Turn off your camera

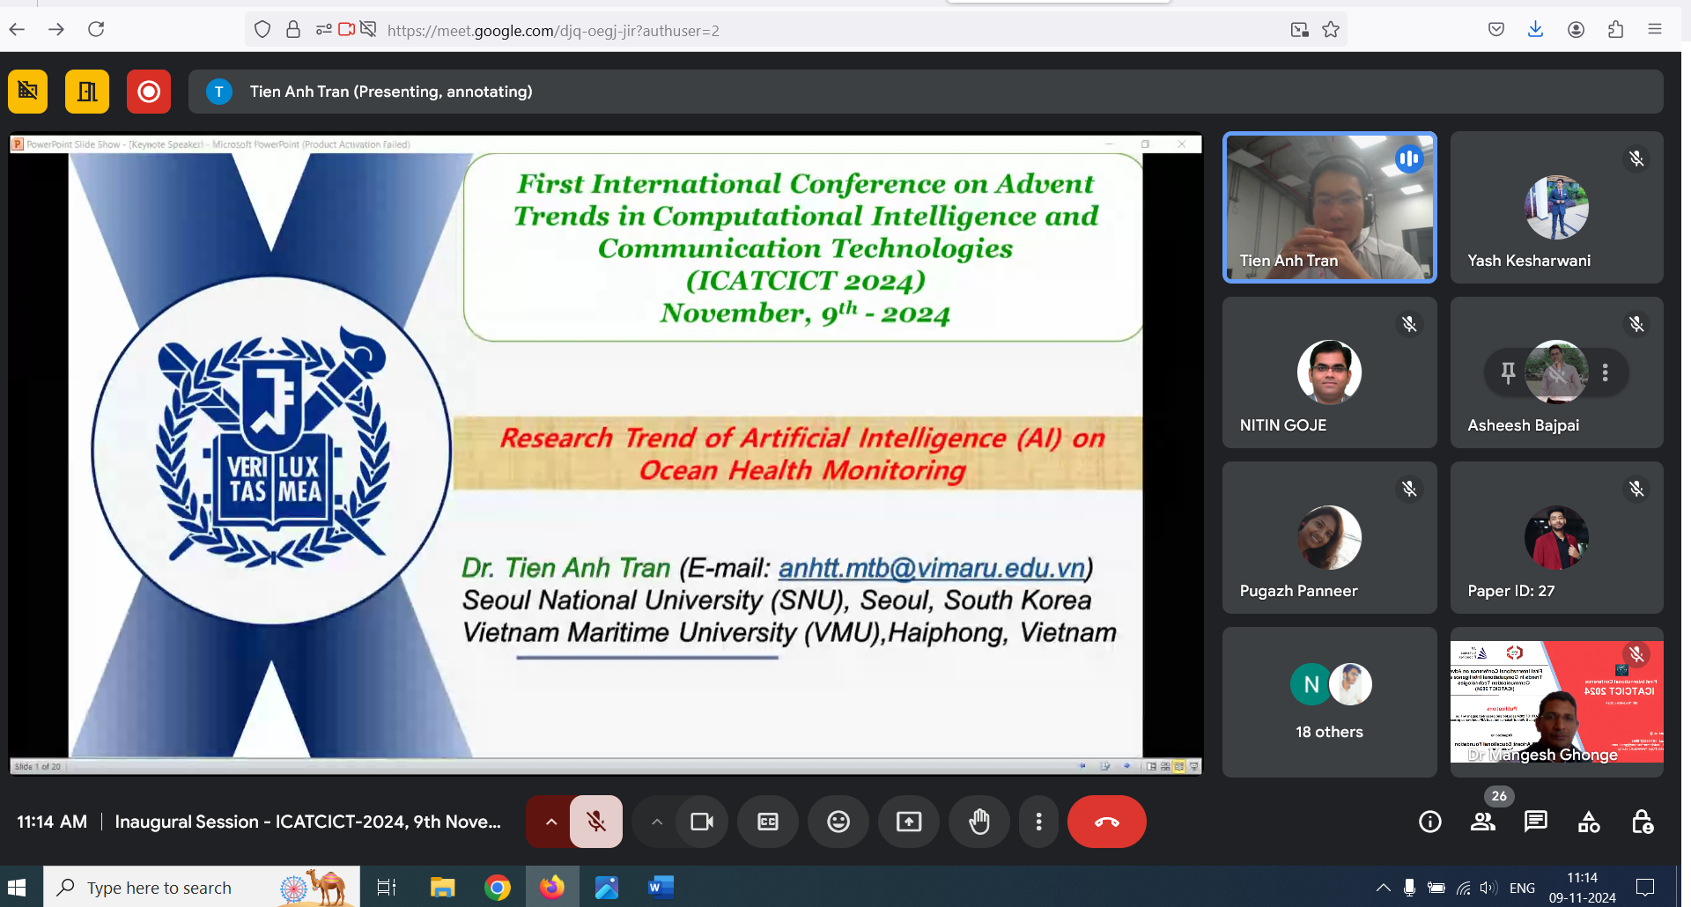[x=701, y=821]
